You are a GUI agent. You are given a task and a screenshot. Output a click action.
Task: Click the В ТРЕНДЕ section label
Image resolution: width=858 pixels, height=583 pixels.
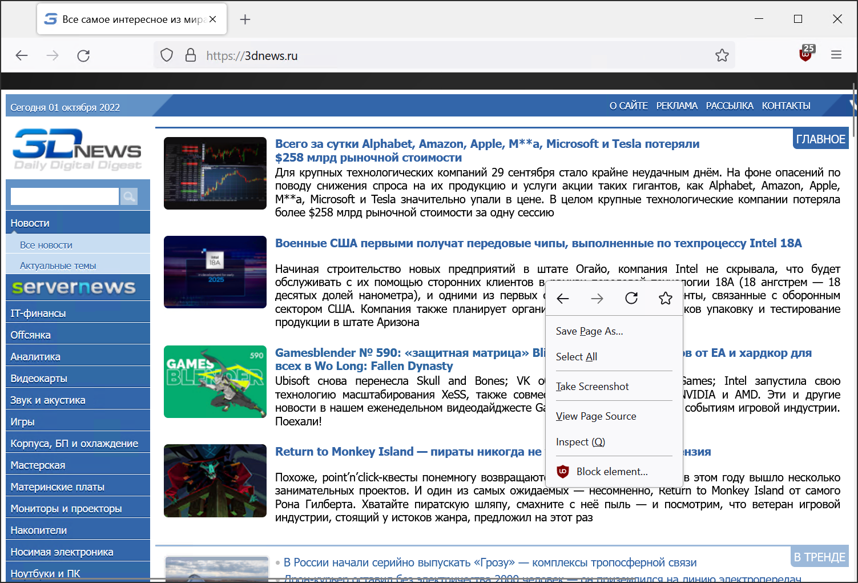tap(819, 557)
